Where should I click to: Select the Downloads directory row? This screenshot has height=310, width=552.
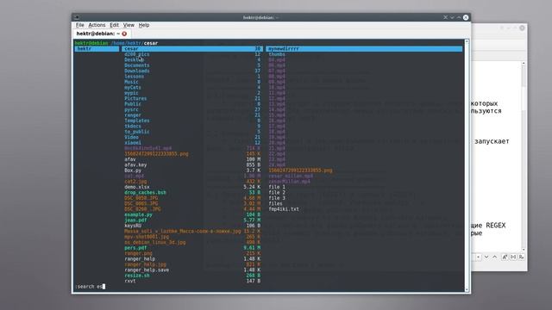point(191,71)
